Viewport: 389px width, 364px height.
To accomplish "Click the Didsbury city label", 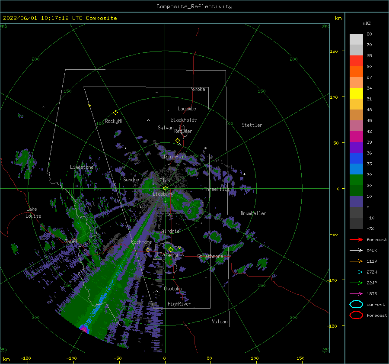I will [163, 194].
